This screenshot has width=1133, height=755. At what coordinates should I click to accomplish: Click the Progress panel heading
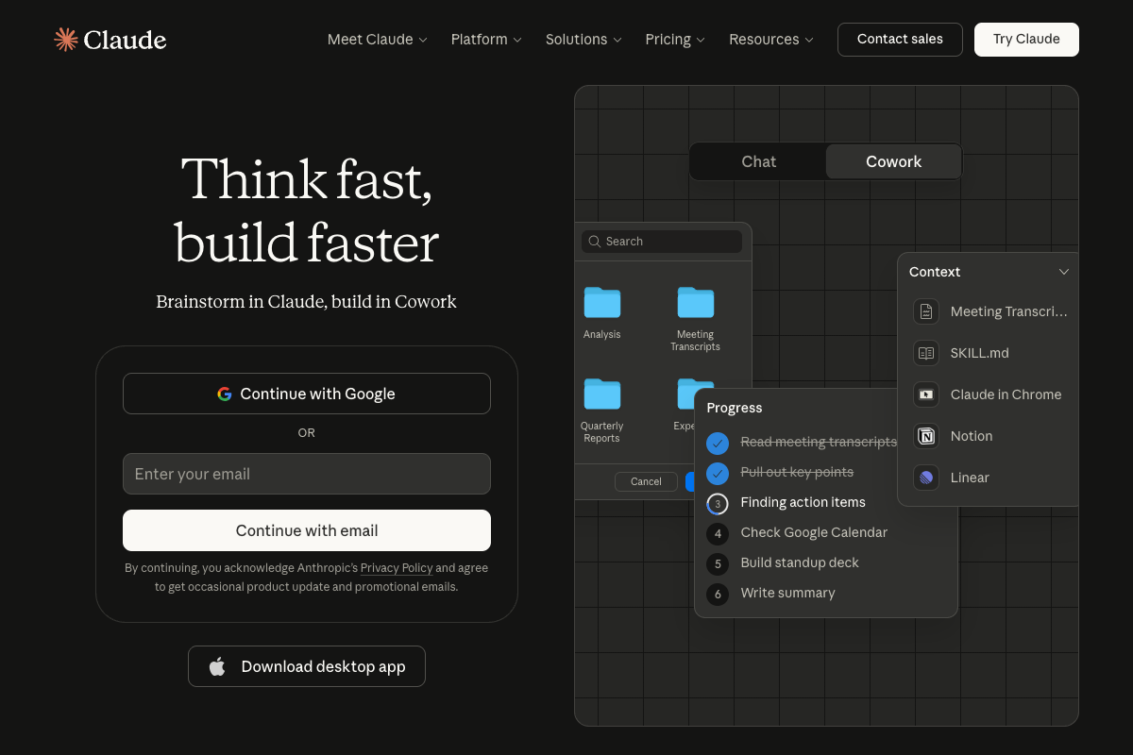735,408
